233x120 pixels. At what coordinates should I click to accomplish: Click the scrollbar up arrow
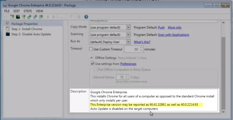pos(223,23)
